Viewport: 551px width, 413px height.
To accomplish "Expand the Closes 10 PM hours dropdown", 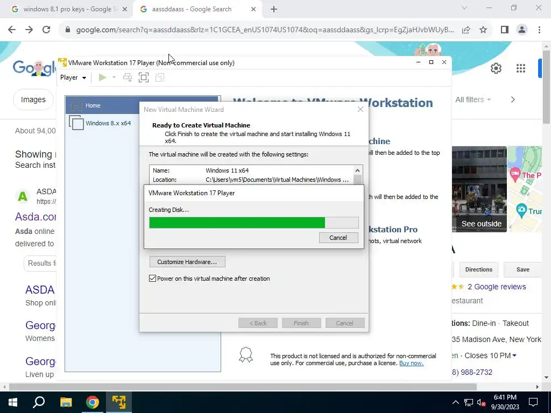I will coord(491,356).
